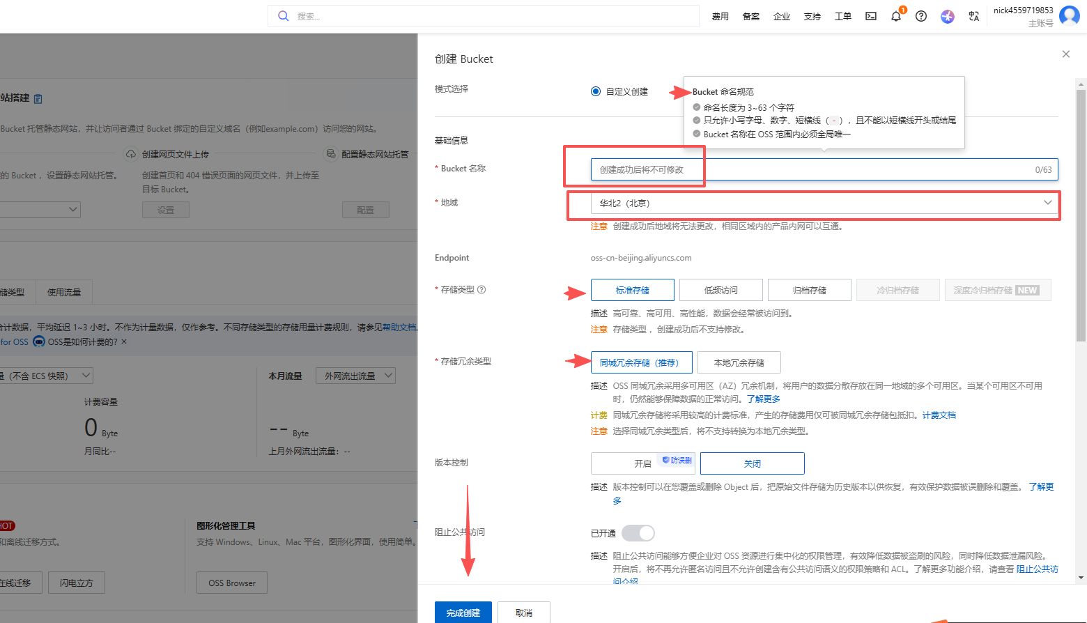Viewport: 1087px width, 623px height.
Task: Switch to the 使用流量 tab
Action: pyautogui.click(x=64, y=291)
